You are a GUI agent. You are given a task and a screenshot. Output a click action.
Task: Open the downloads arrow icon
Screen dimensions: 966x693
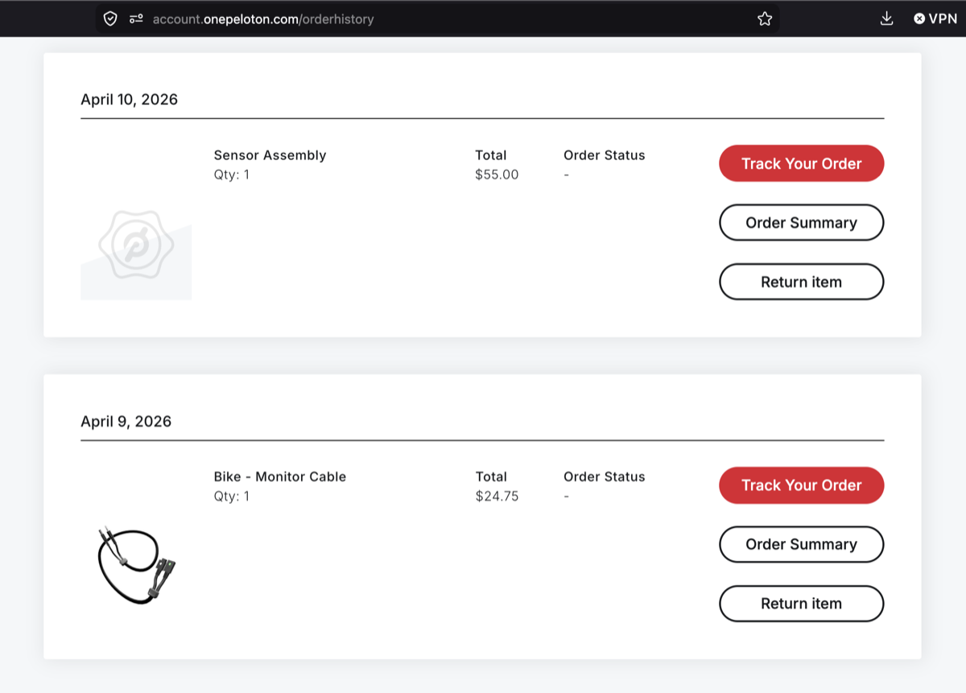click(x=886, y=19)
